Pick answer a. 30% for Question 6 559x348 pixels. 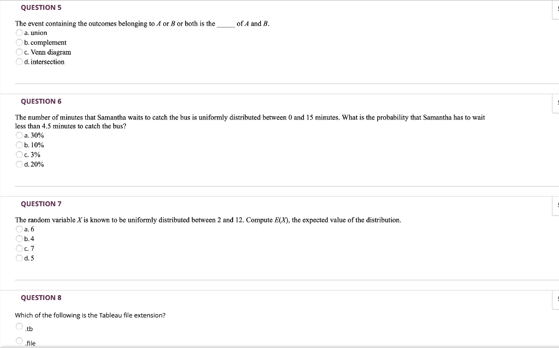click(19, 135)
